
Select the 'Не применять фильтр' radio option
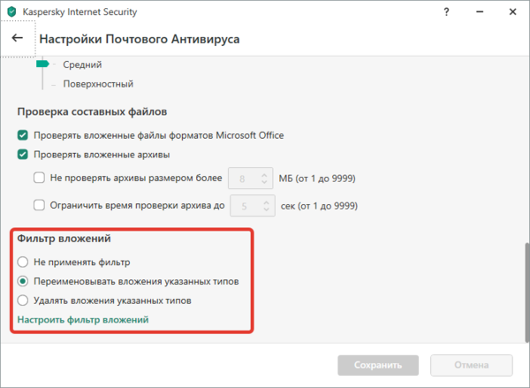(x=23, y=262)
